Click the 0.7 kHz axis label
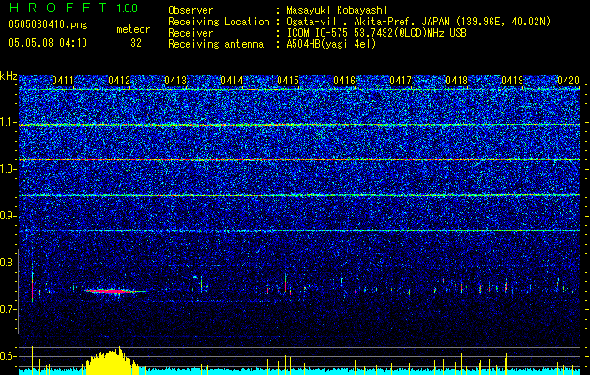This screenshot has height=375, width=590. (8, 309)
